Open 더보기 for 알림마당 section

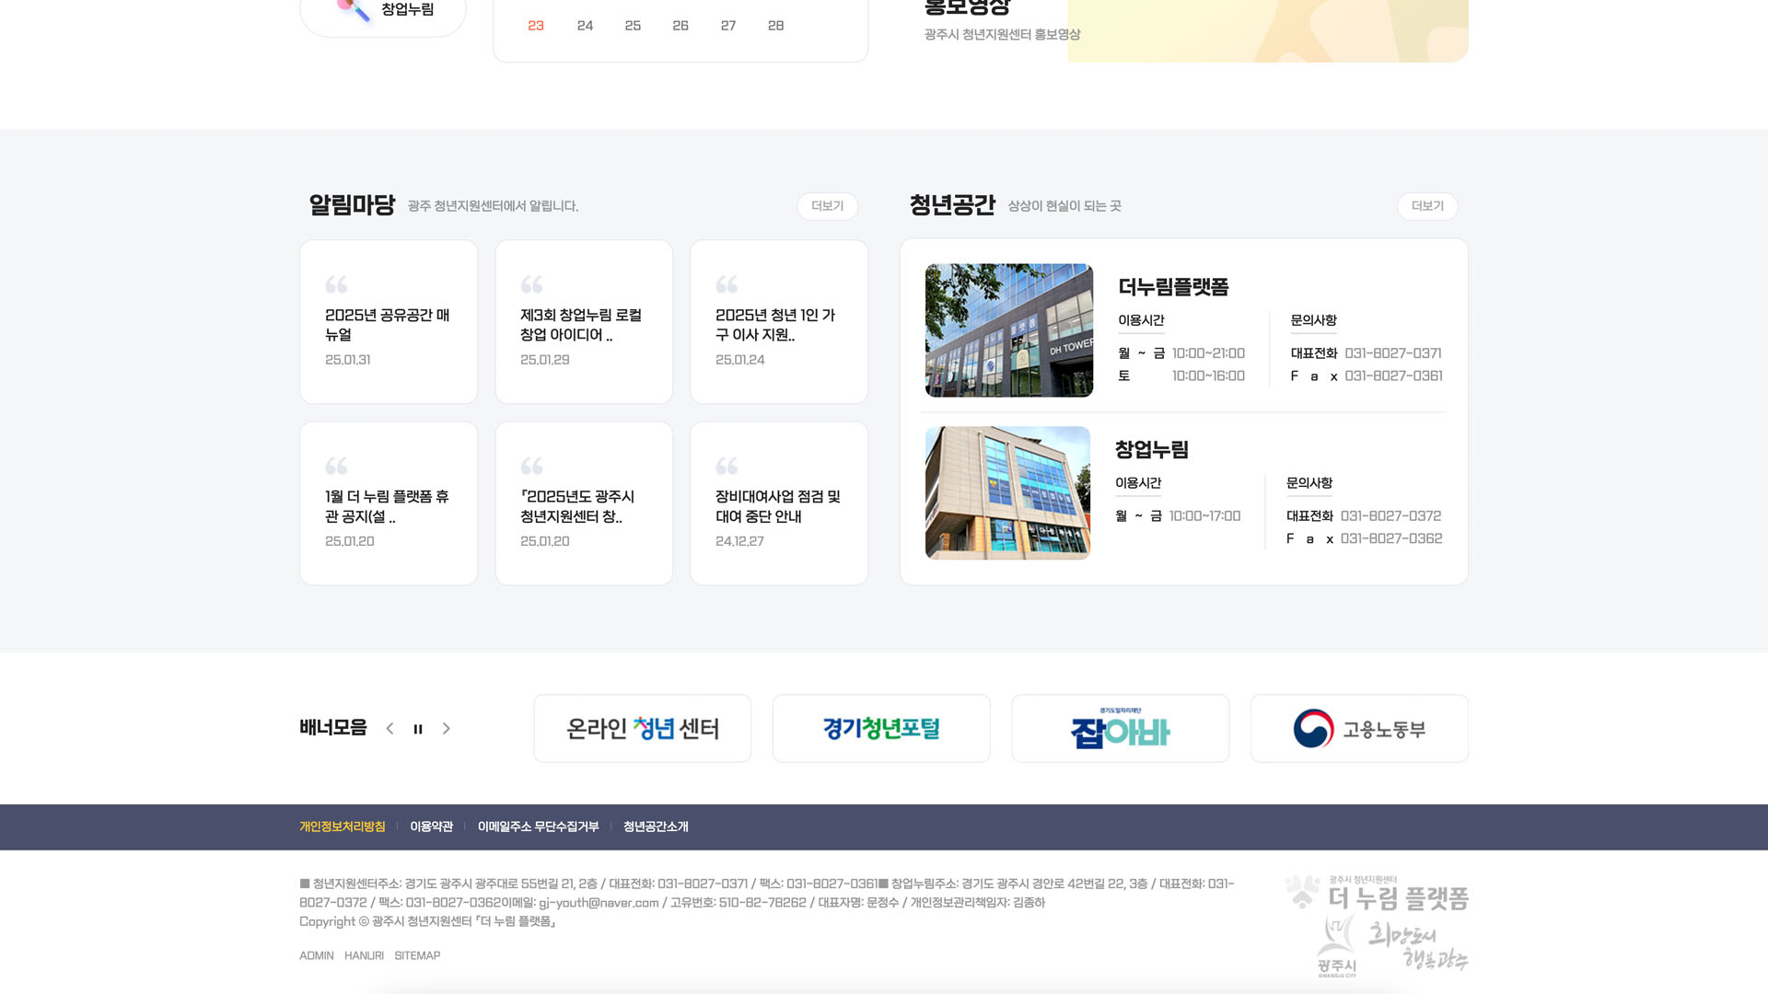click(x=827, y=206)
